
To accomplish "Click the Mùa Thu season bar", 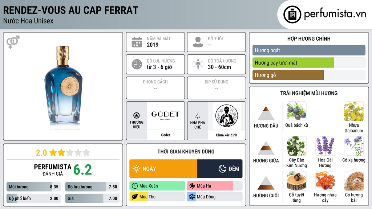I will (157, 197).
